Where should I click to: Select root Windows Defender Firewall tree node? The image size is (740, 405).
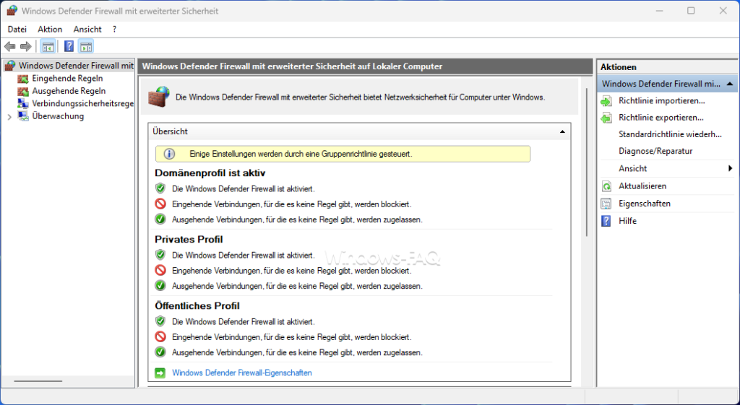click(76, 66)
